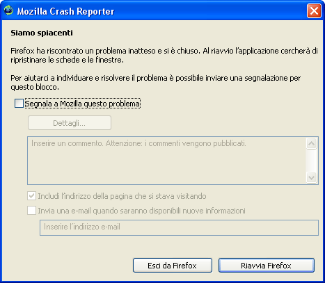This screenshot has height=283, width=325.
Task: Click the paragraph starting Per aiutarci a individuare
Action: pyautogui.click(x=156, y=83)
